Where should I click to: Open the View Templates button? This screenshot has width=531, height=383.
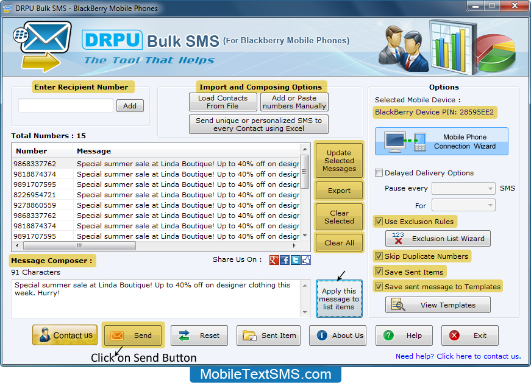(x=438, y=305)
